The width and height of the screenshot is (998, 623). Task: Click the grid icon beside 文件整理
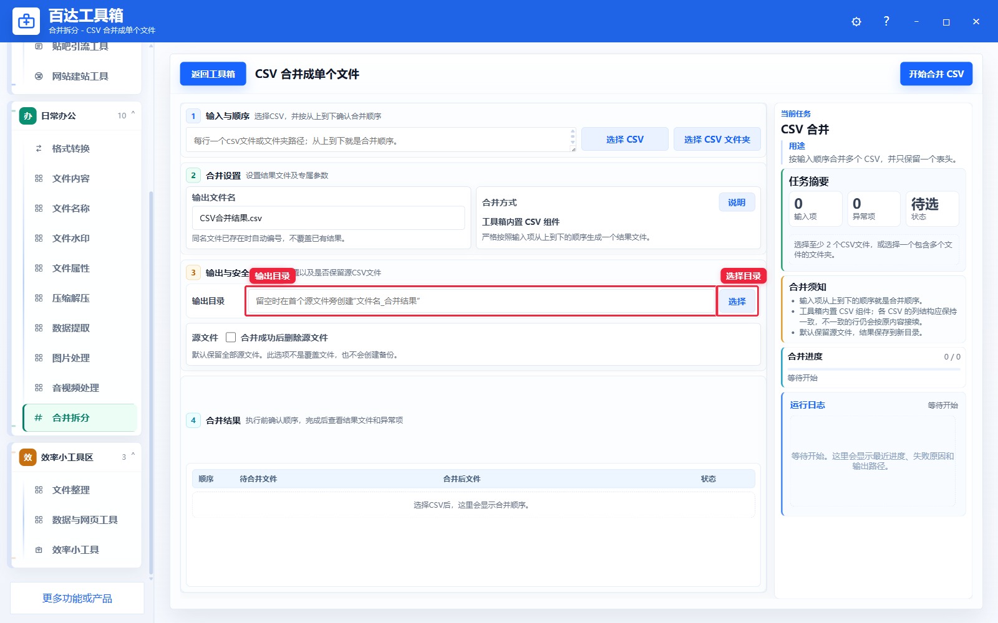click(39, 490)
